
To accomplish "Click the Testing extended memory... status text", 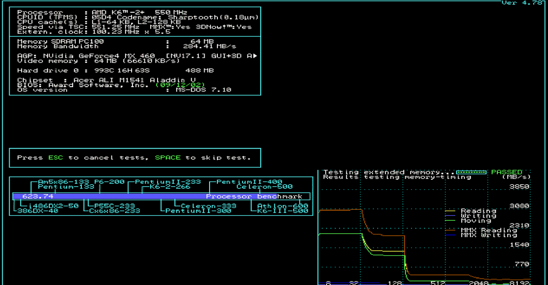I will click(x=389, y=172).
